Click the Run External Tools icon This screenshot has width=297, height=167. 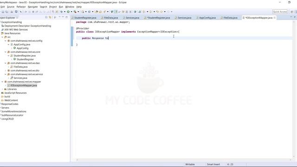75,12
